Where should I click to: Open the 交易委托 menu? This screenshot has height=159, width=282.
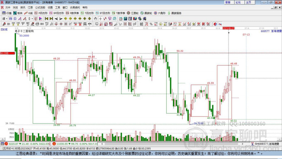(x=75, y=7)
